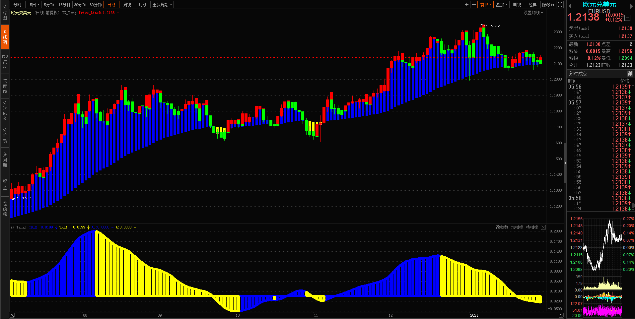Click 换指标 to change the indicator
Screen dimensions: 635x319
532,227
